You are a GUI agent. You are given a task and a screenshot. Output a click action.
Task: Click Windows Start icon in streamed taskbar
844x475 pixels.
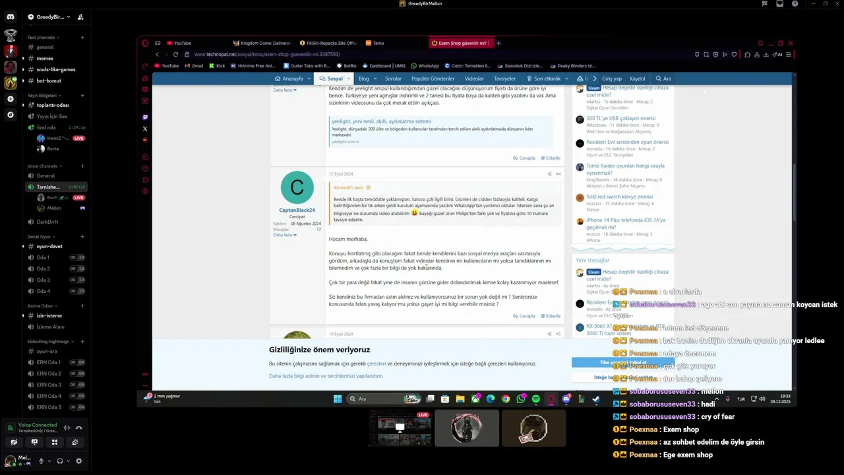pos(338,398)
